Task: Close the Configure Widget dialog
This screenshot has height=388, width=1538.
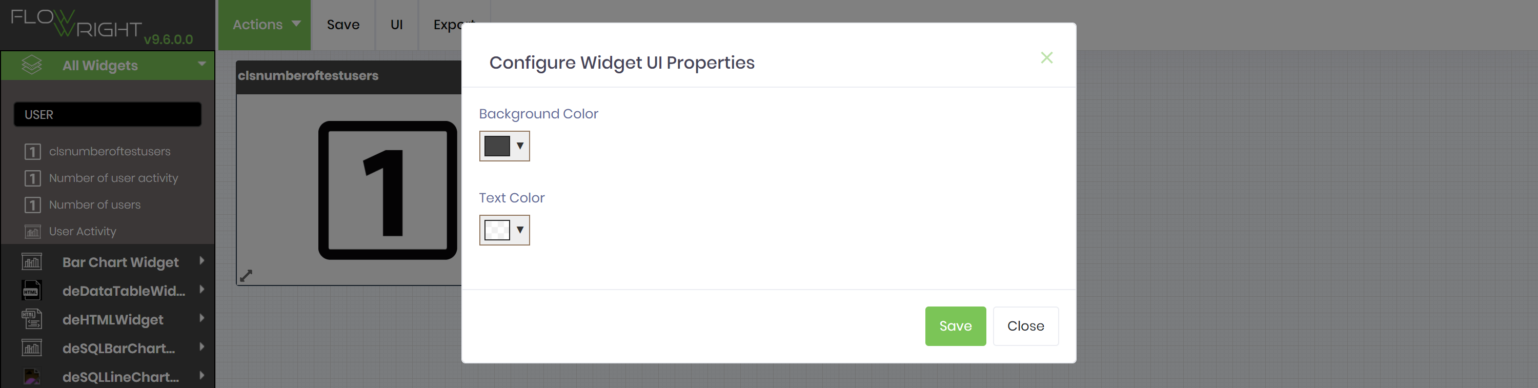Action: pos(1047,58)
